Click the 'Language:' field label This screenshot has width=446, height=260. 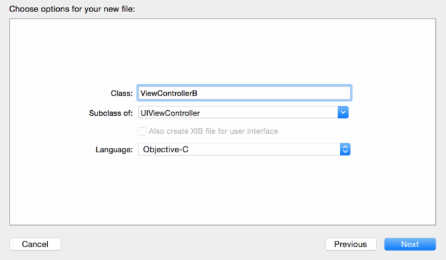point(114,149)
